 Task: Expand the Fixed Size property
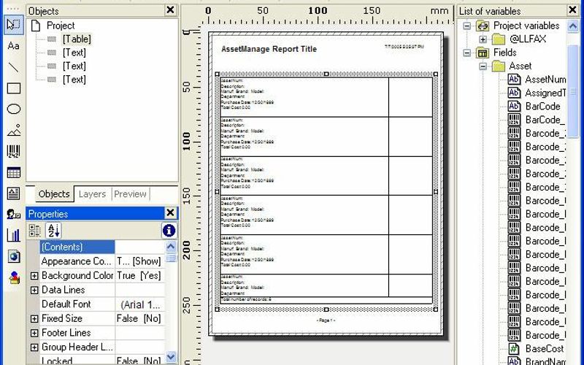34,319
